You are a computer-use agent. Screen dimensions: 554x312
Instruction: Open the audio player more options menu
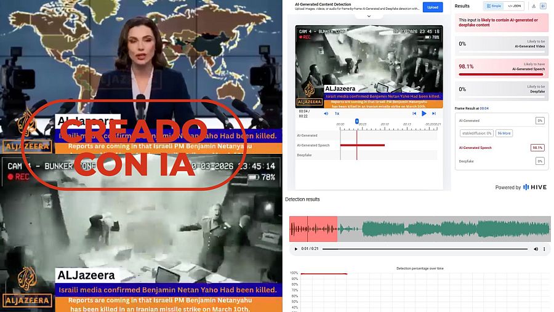(x=545, y=249)
